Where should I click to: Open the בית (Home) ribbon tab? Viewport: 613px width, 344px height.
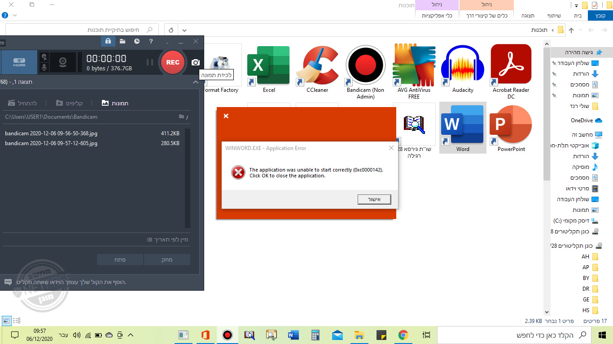[578, 16]
